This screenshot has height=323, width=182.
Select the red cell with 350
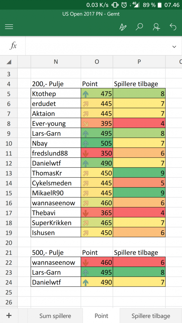point(97,153)
